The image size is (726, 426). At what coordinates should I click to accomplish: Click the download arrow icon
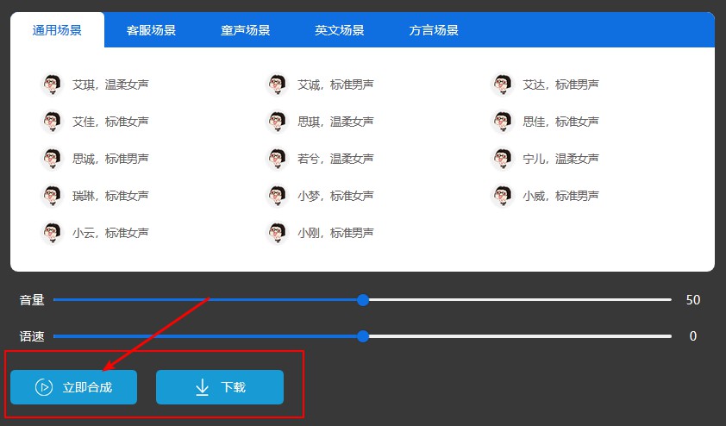pyautogui.click(x=202, y=387)
